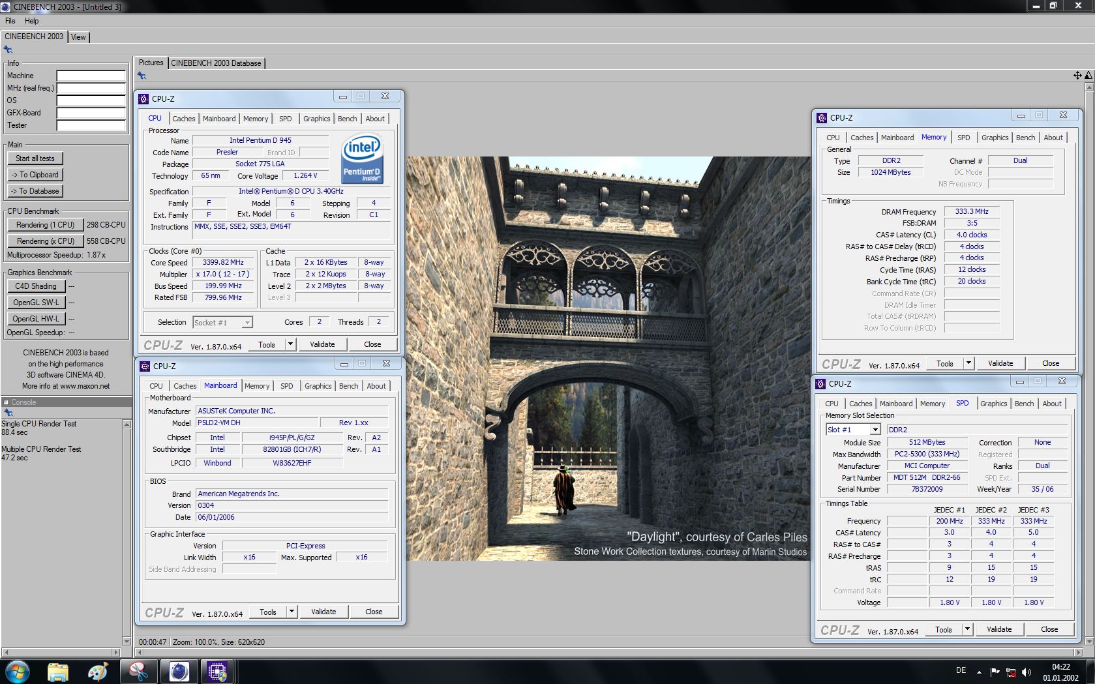Screen dimensions: 1095x684
Task: Show hidden tray icons arrow
Action: 979,672
